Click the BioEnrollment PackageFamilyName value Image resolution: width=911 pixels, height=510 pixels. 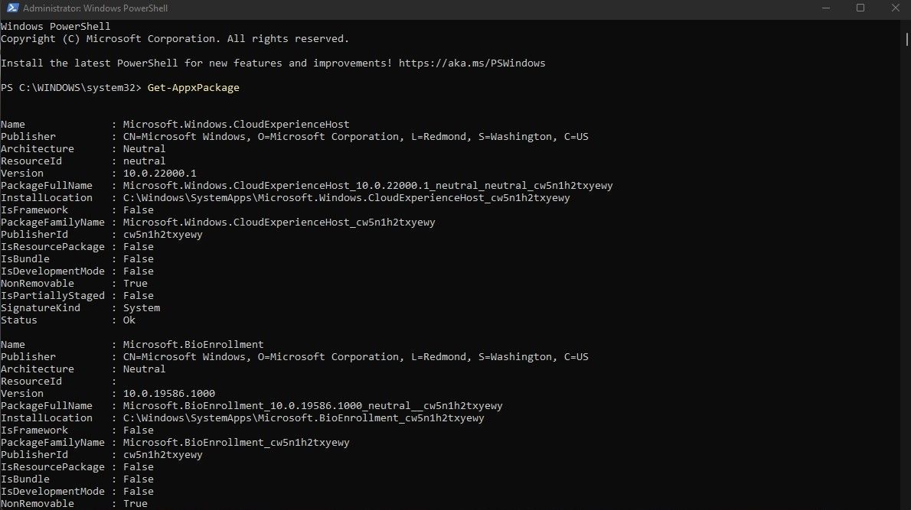(236, 442)
